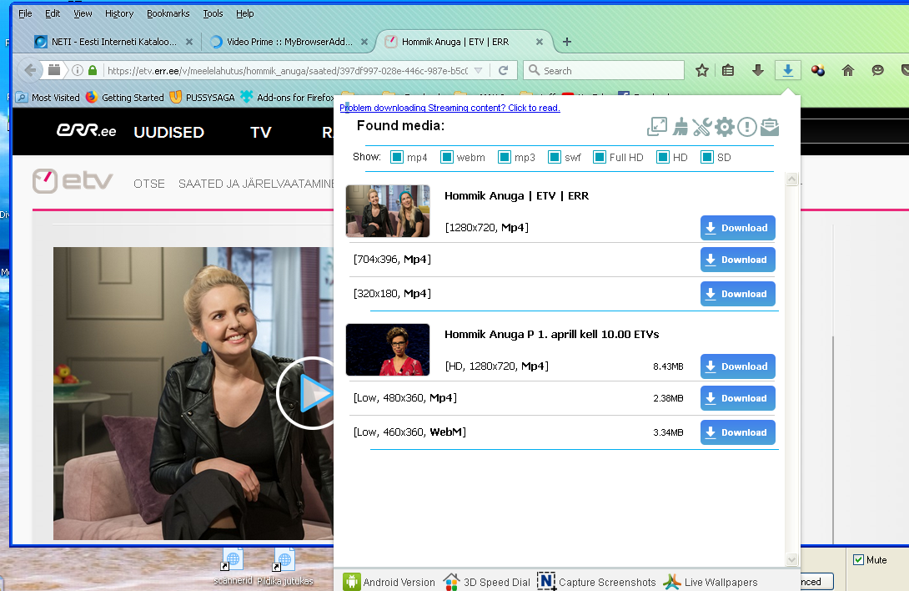909x591 pixels.
Task: Open the Live Wallpapers icon
Action: [672, 582]
